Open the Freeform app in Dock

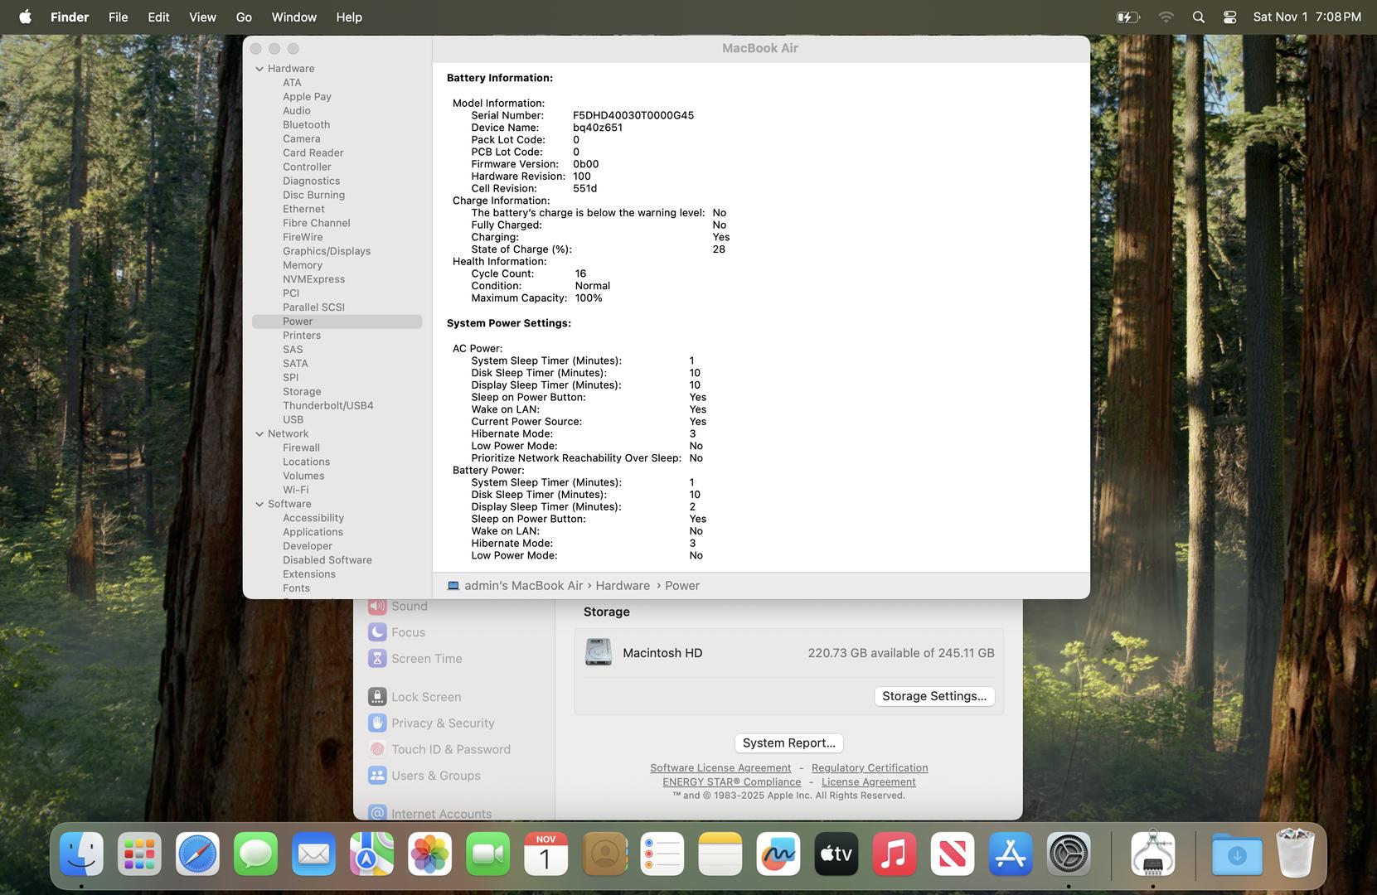[x=778, y=854]
